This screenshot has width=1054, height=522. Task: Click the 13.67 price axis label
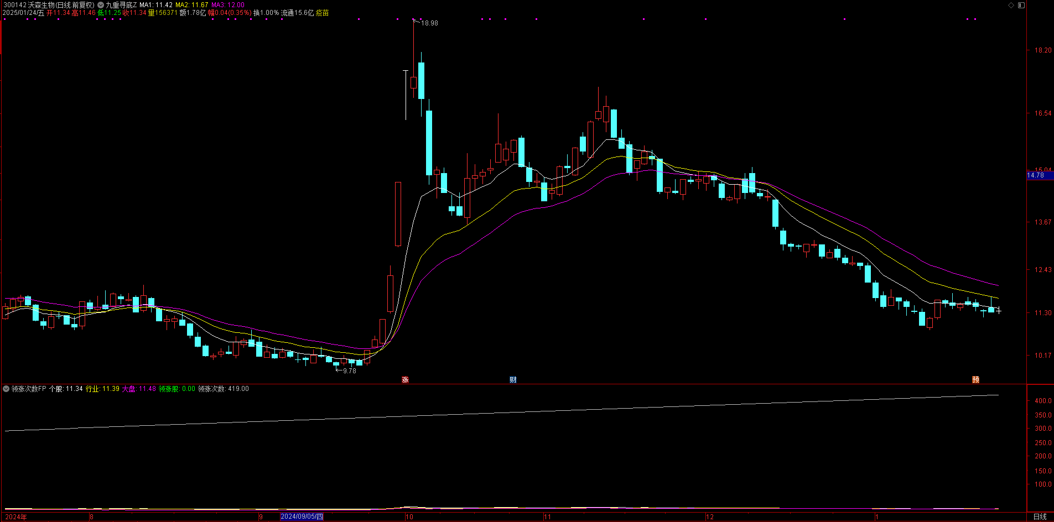coord(1043,222)
